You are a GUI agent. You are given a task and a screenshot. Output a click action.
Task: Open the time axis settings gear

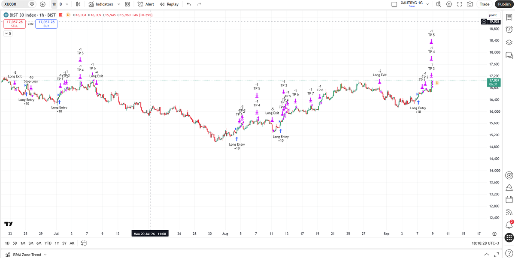click(494, 234)
